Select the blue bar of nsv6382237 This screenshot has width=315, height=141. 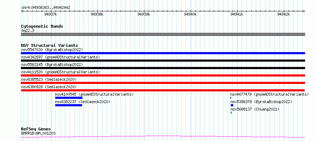69,105
